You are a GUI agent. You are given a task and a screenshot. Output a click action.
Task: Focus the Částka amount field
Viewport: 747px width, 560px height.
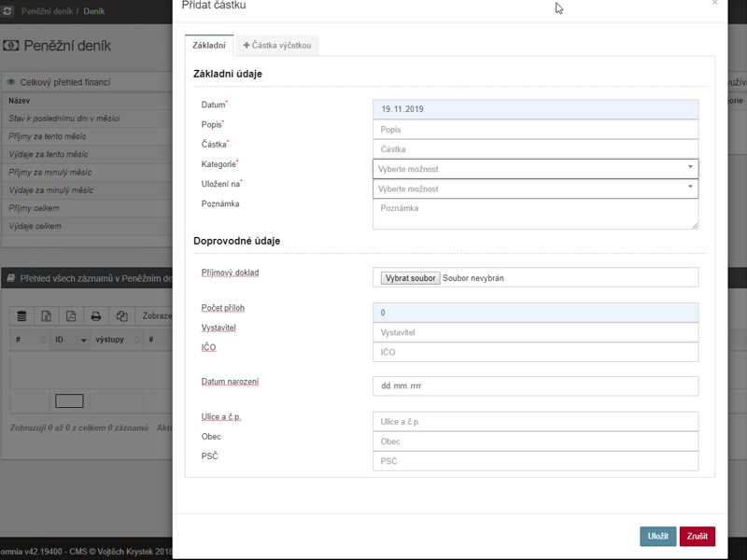535,149
